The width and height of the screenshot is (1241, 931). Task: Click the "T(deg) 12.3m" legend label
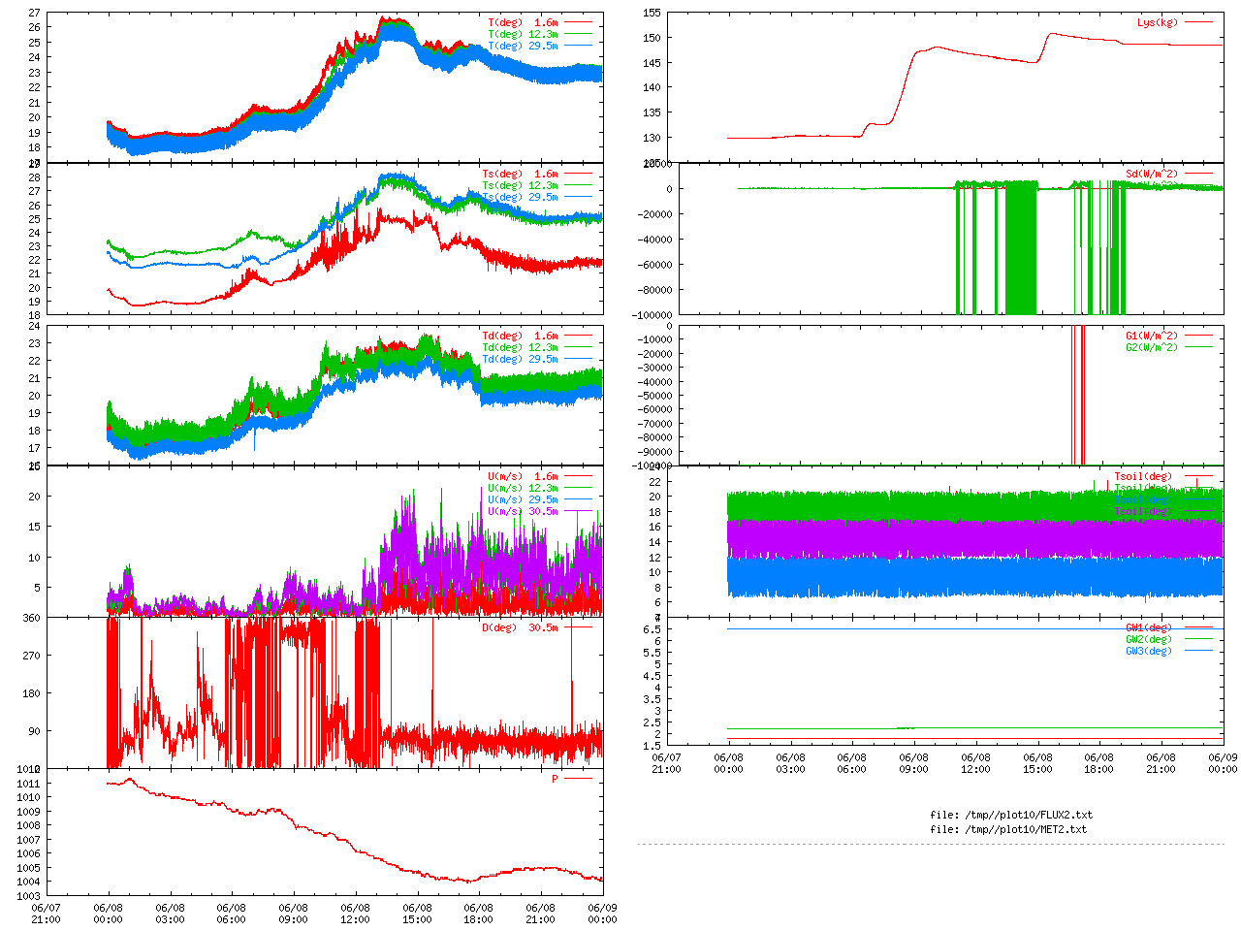coord(524,34)
